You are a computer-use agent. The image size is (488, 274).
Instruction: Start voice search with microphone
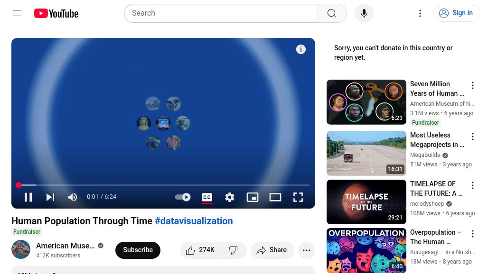[364, 13]
